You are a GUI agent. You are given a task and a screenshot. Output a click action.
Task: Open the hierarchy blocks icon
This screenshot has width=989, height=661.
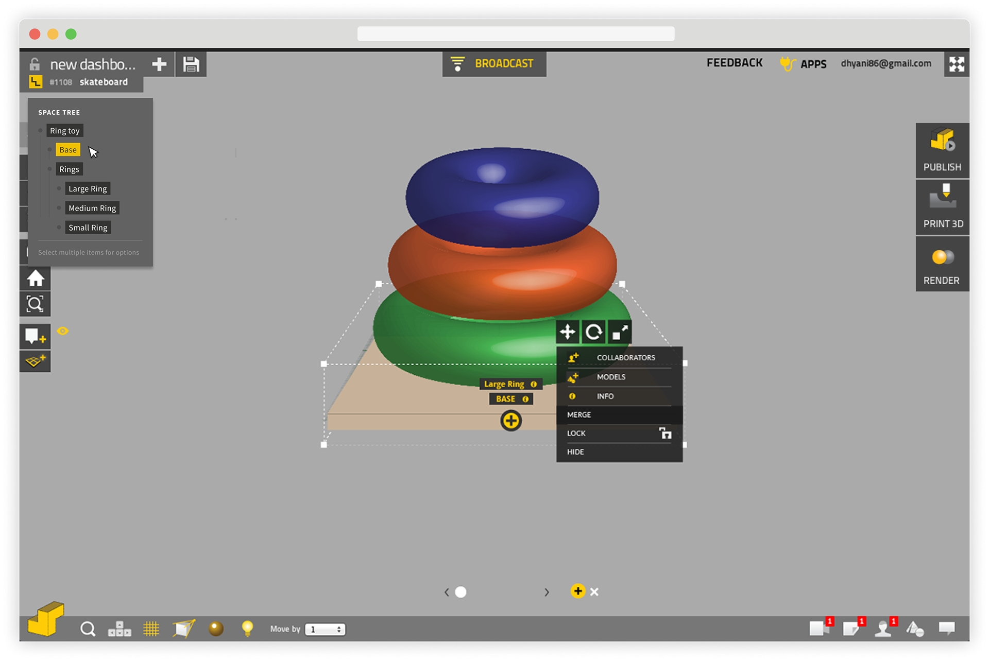tap(120, 629)
